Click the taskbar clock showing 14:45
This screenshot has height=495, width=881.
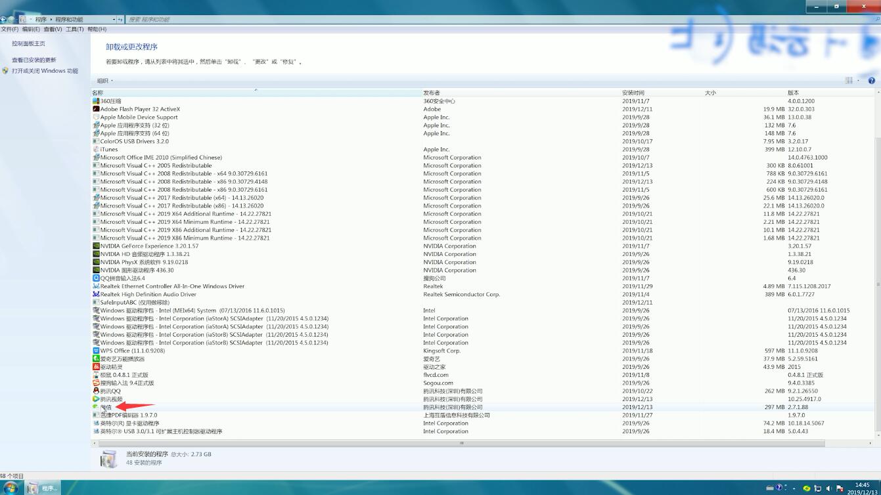863,488
